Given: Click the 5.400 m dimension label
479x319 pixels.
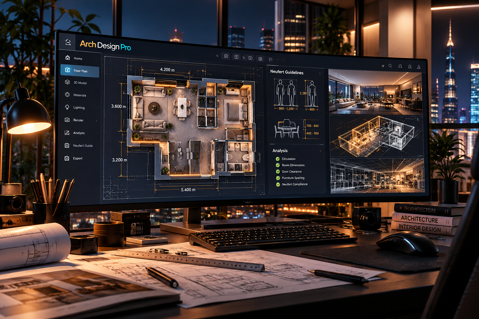Looking at the screenshot, I should 188,190.
